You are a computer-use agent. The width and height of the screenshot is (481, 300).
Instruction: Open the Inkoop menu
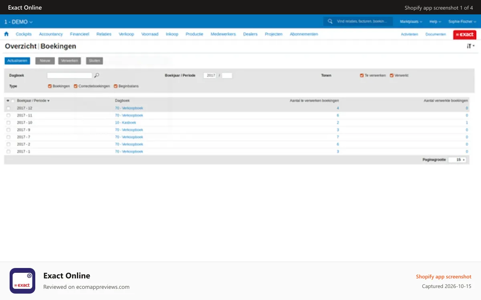click(x=172, y=34)
